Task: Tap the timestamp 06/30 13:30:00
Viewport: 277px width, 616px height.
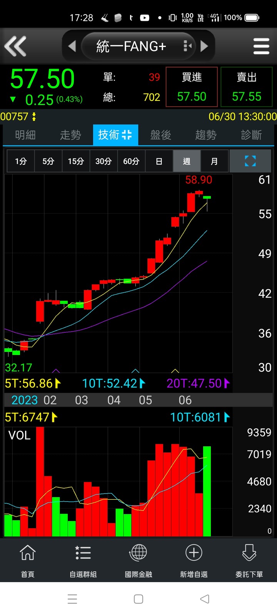Action: [x=242, y=117]
